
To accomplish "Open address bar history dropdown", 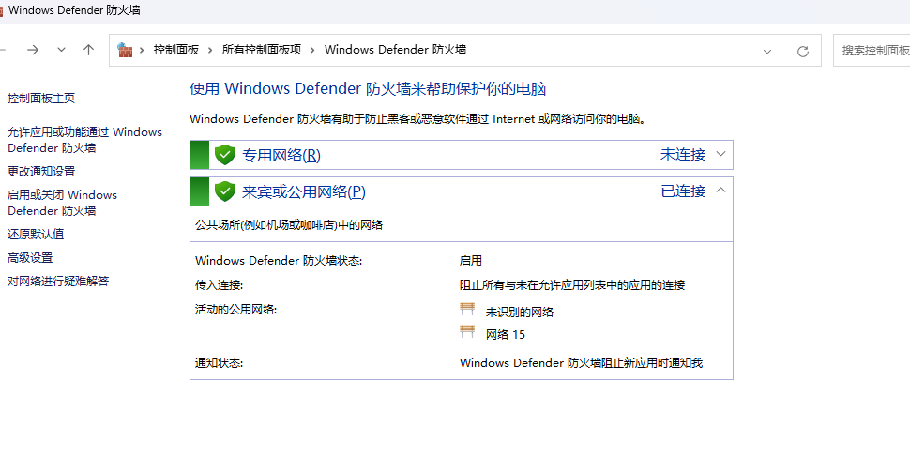I will tap(767, 51).
